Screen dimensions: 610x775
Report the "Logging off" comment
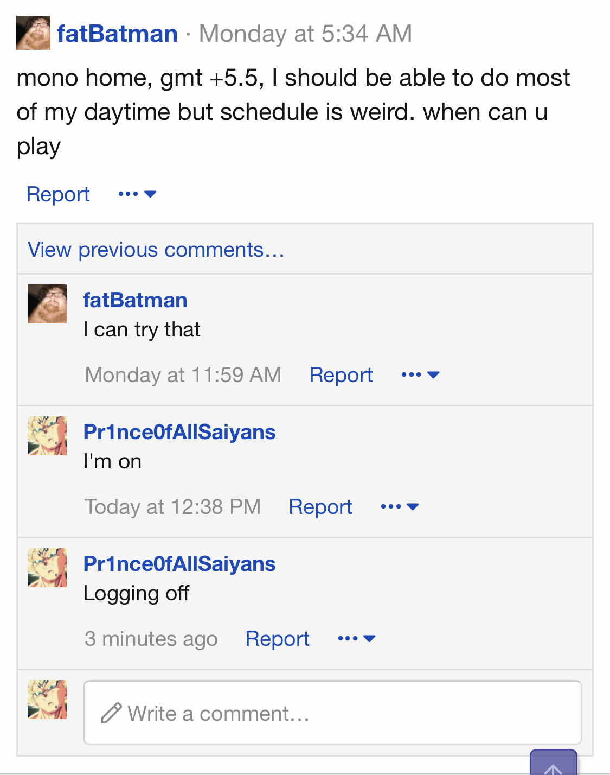pyautogui.click(x=277, y=639)
